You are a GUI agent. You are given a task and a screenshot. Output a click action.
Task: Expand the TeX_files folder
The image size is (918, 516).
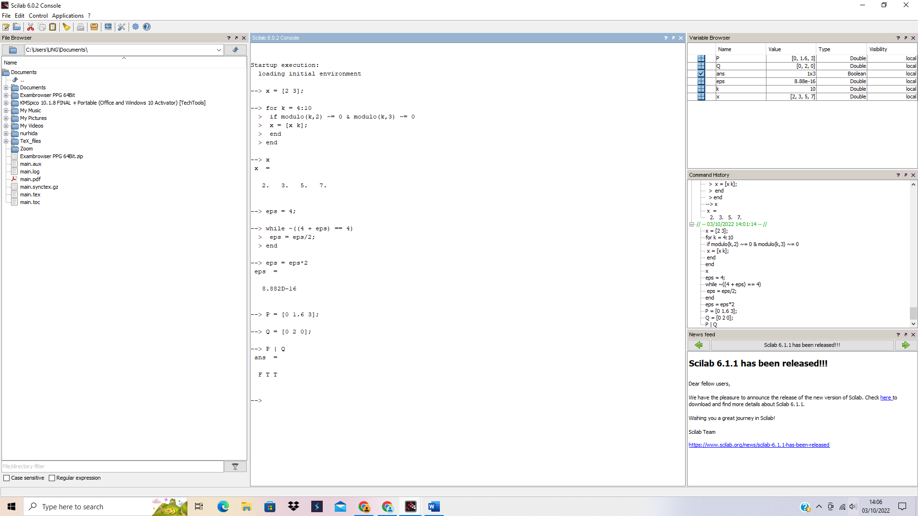click(x=6, y=141)
